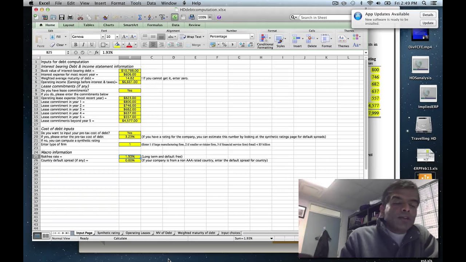466x262 pixels.
Task: Open Excel Help purple question icon
Action: click(x=219, y=17)
